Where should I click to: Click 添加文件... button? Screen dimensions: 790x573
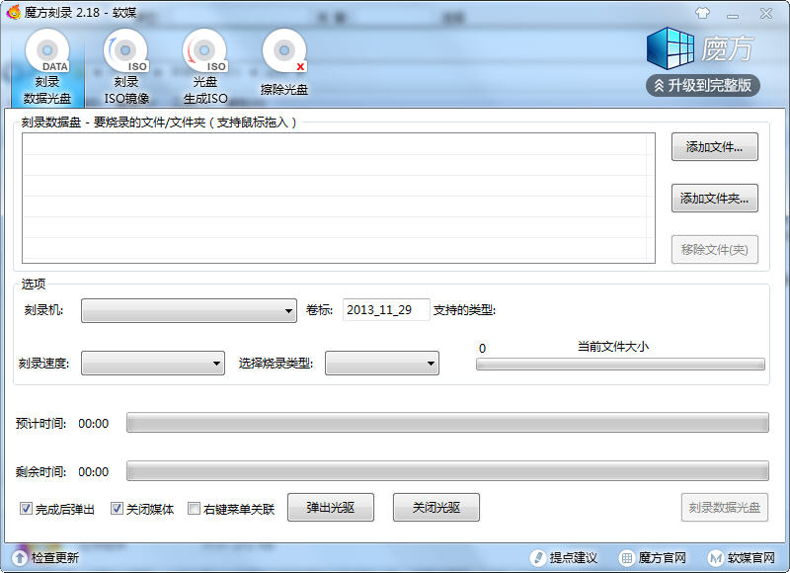coord(714,146)
